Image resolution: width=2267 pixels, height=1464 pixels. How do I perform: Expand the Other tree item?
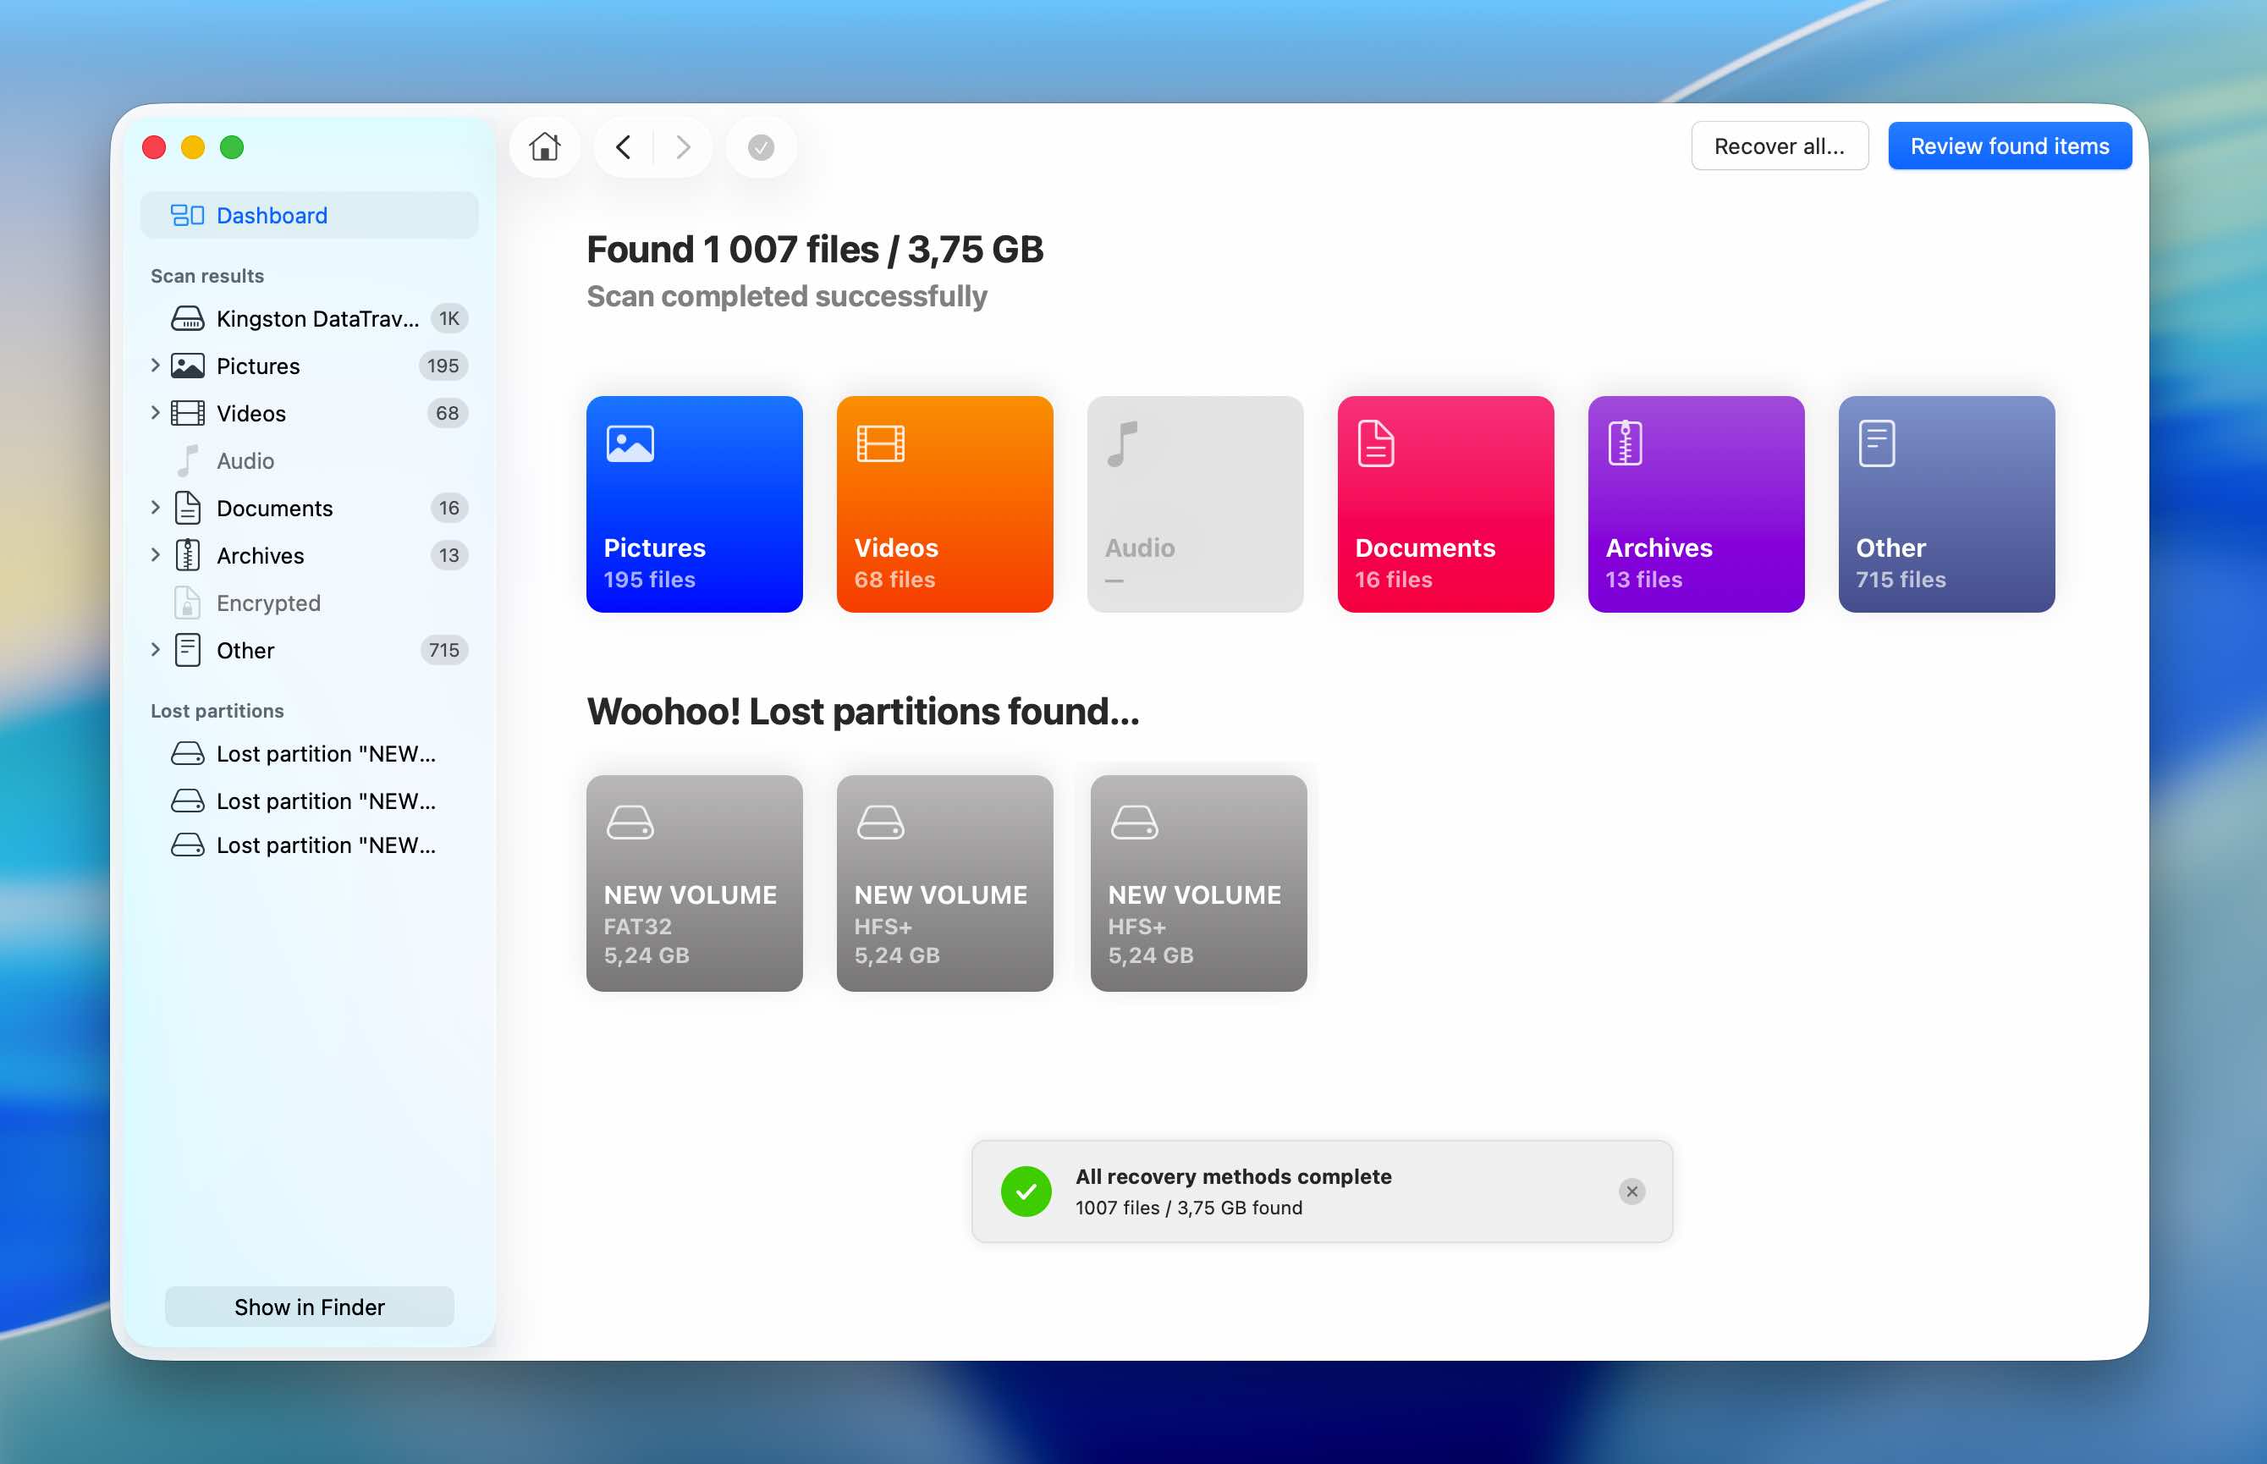155,649
